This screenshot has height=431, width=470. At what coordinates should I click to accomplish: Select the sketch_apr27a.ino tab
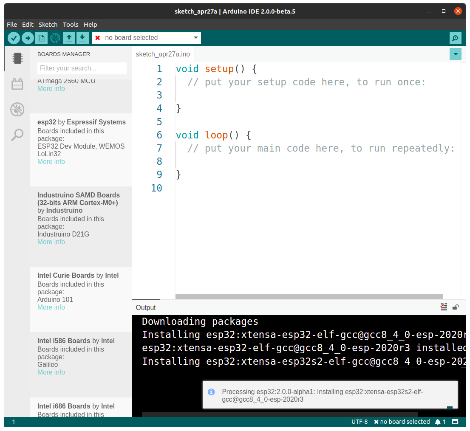pyautogui.click(x=163, y=54)
